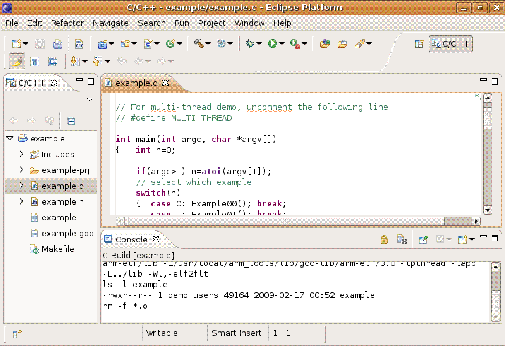Open the New wizard dropdown arrow
The height and width of the screenshot is (346, 505).
click(x=26, y=44)
